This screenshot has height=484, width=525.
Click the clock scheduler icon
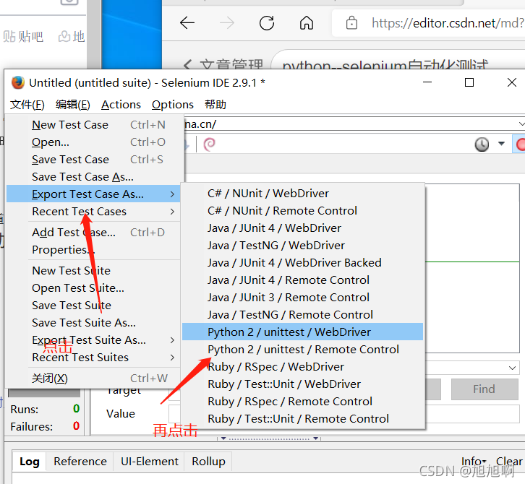tap(482, 144)
